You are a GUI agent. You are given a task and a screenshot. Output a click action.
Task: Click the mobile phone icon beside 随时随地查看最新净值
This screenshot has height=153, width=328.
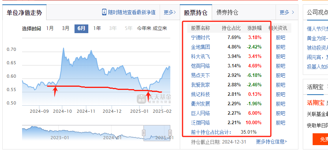[x=104, y=12]
